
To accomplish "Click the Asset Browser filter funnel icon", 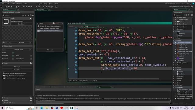I will click(x=189, y=15).
